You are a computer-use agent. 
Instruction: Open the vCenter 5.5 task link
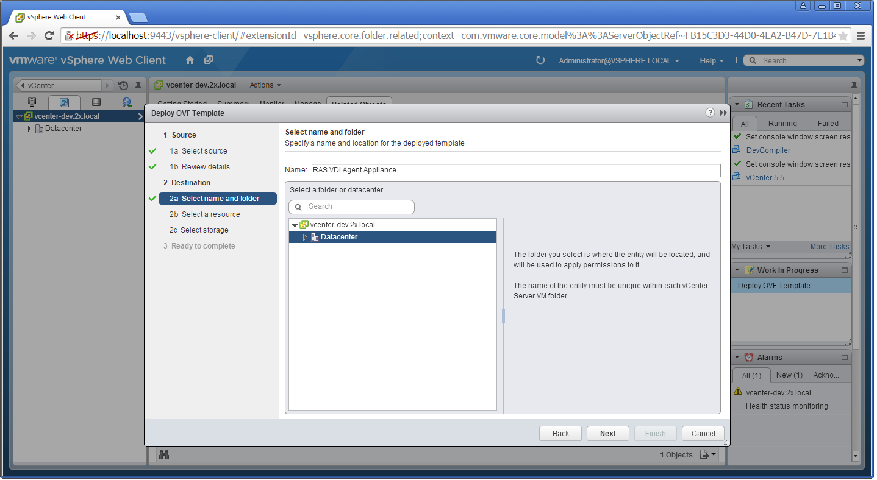coord(765,178)
